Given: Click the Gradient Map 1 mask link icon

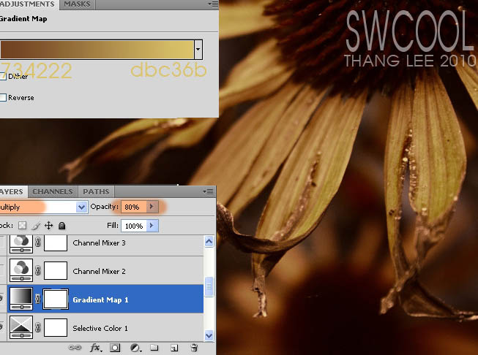Looking at the screenshot, I should 38,299.
